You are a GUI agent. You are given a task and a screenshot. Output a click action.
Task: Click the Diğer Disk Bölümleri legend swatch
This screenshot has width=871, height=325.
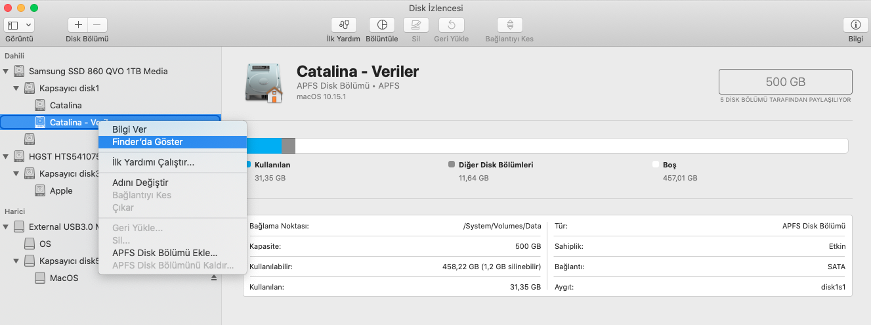[452, 165]
